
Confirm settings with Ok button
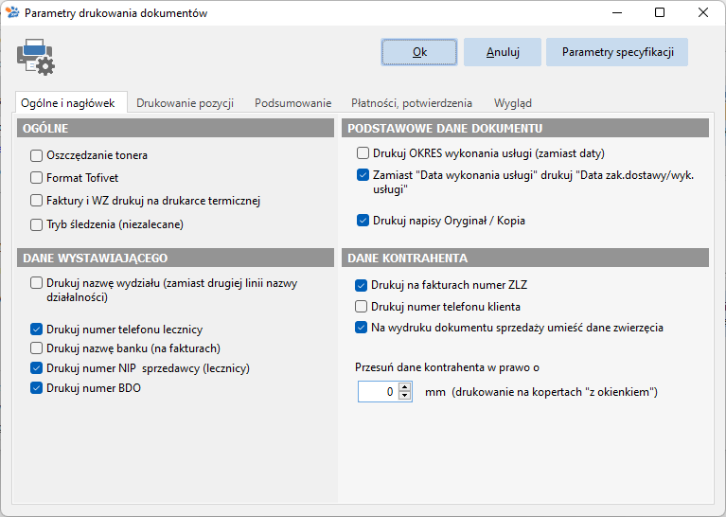(419, 52)
